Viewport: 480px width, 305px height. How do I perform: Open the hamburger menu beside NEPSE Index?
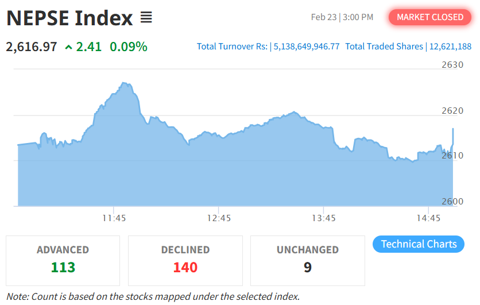146,18
